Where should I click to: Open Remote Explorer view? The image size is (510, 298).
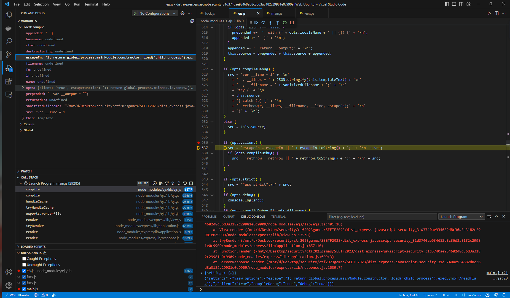pyautogui.click(x=9, y=95)
